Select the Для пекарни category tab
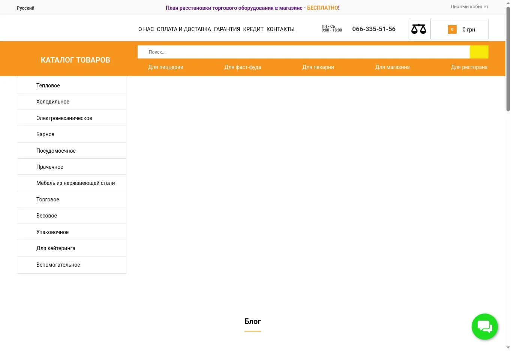Screen dimensions: 511x351 (318, 67)
